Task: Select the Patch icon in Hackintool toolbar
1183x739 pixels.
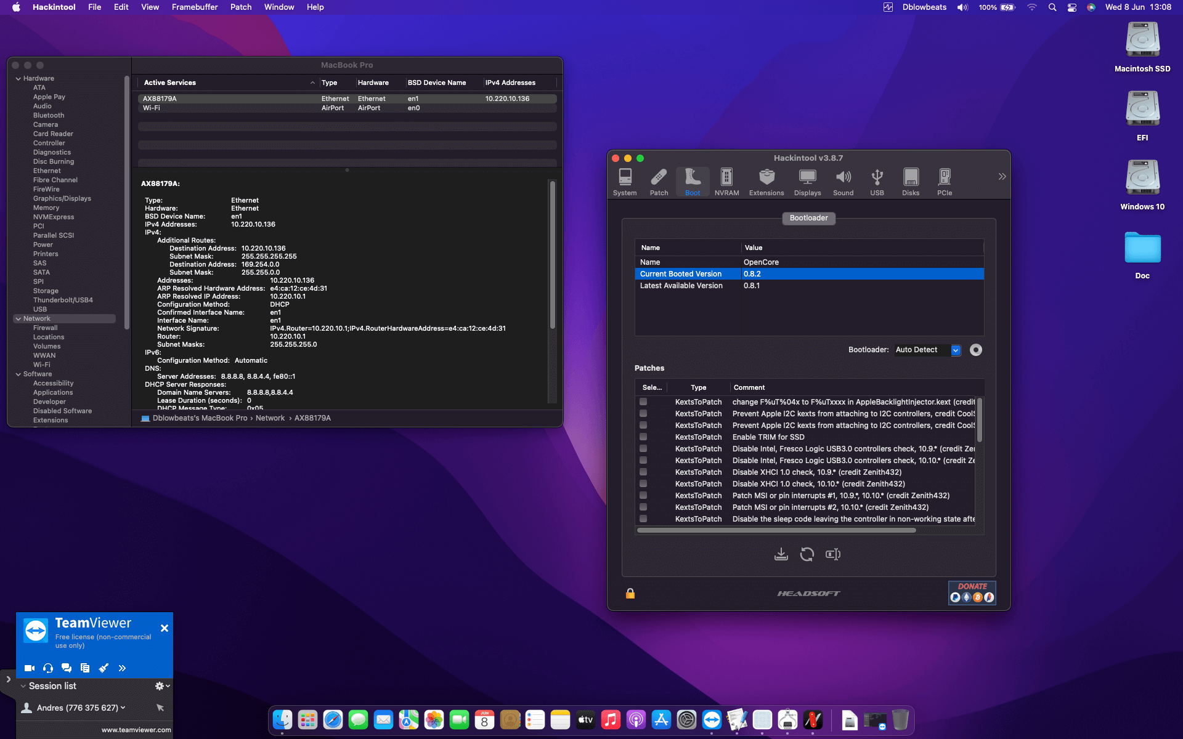Action: point(659,180)
